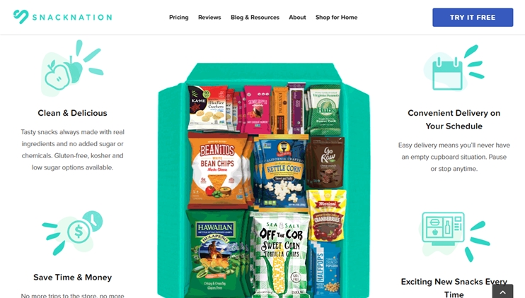Open the Pricing menu item
Image resolution: width=525 pixels, height=298 pixels.
(179, 18)
